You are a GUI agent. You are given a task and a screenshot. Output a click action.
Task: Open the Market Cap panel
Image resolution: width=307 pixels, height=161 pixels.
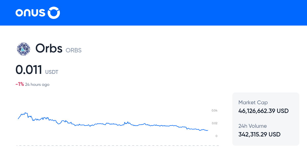(x=253, y=102)
